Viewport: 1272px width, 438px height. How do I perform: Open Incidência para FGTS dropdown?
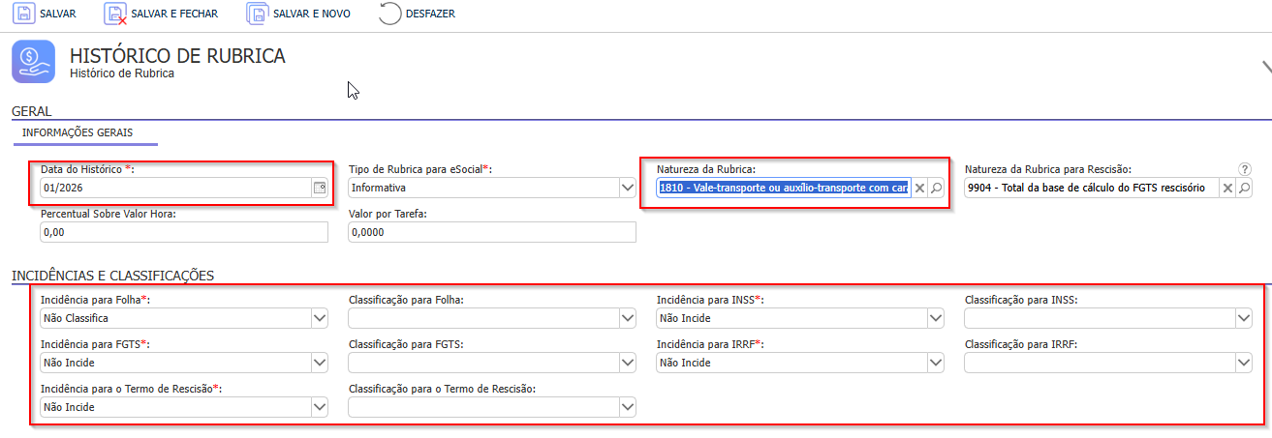320,363
